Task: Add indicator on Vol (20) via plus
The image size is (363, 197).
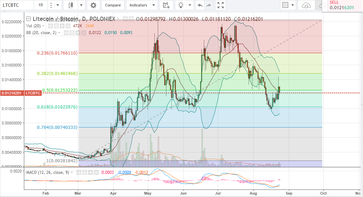Action: coord(62,26)
